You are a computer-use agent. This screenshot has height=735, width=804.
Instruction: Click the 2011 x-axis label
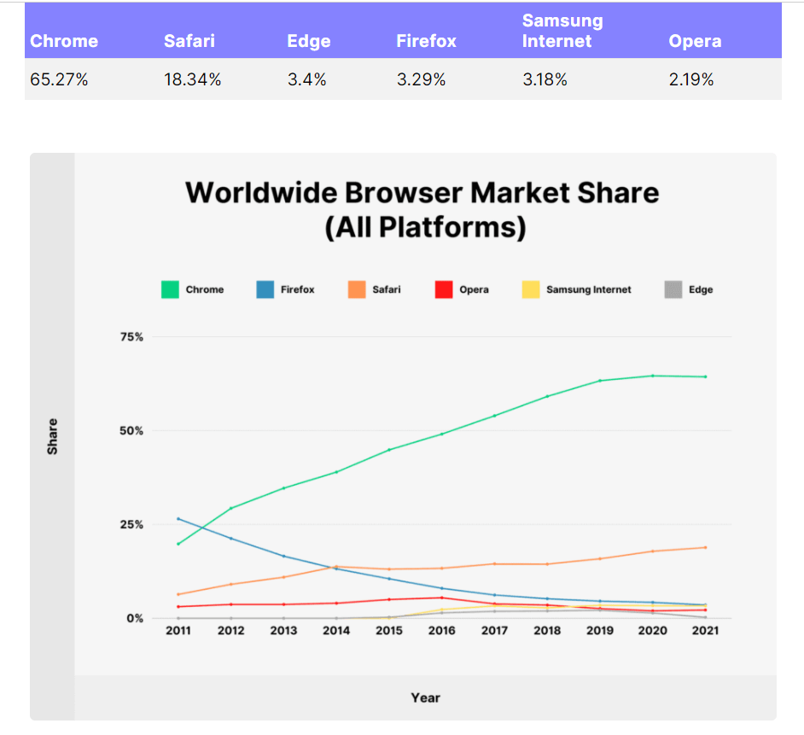(x=178, y=631)
